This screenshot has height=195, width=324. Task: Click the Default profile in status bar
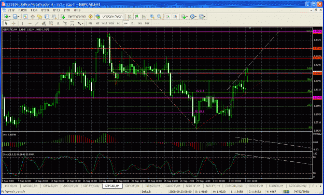[146, 192]
